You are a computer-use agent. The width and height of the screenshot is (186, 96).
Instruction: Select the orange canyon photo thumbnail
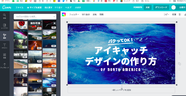click(35, 45)
